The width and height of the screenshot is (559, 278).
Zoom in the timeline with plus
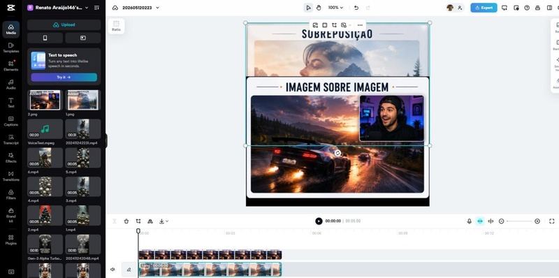click(x=537, y=221)
